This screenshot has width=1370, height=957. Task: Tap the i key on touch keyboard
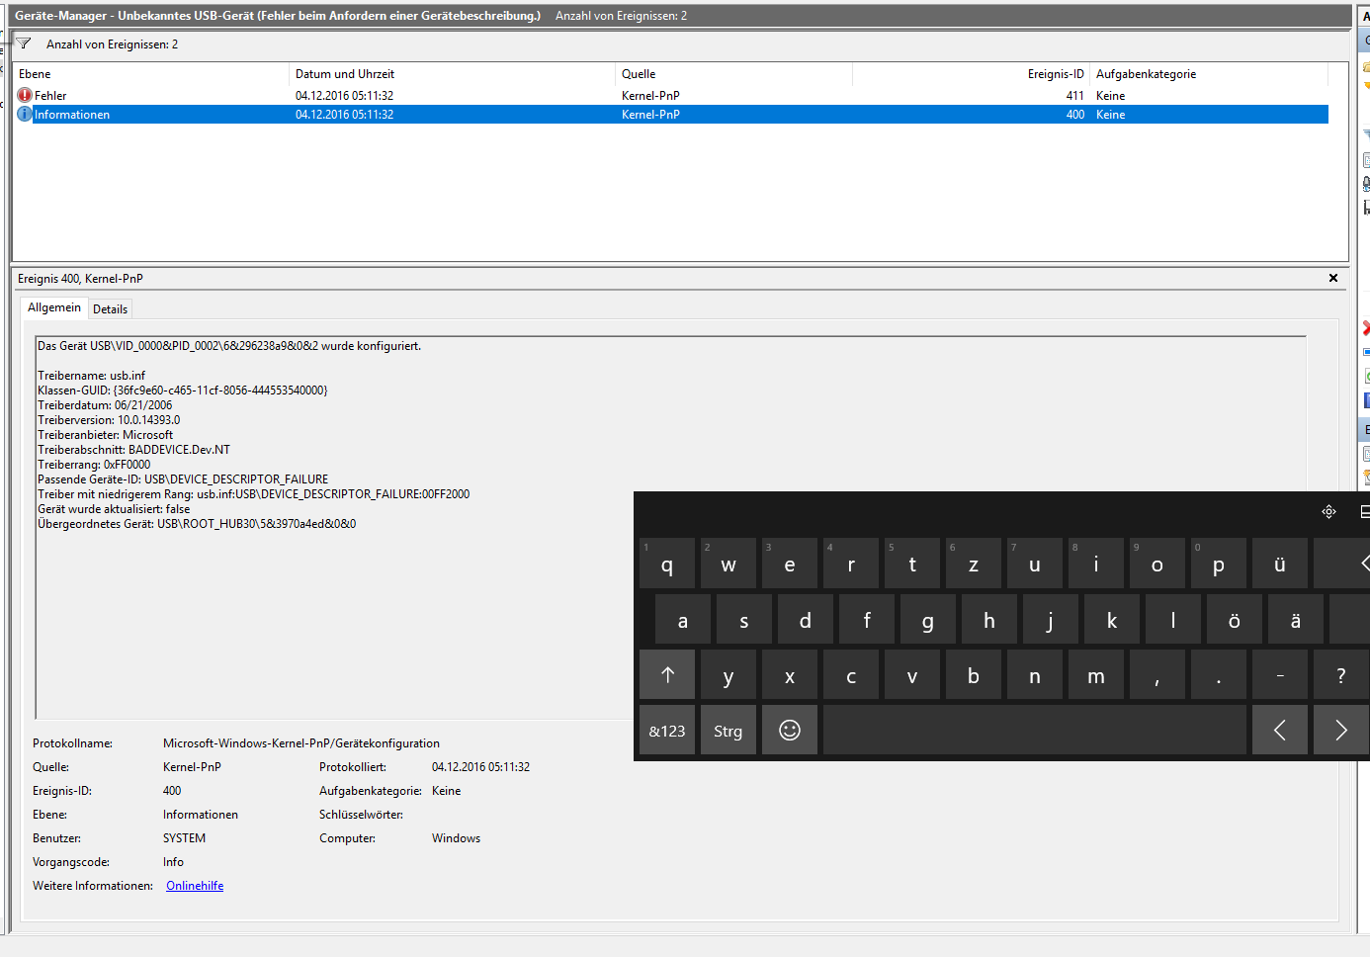(x=1096, y=564)
